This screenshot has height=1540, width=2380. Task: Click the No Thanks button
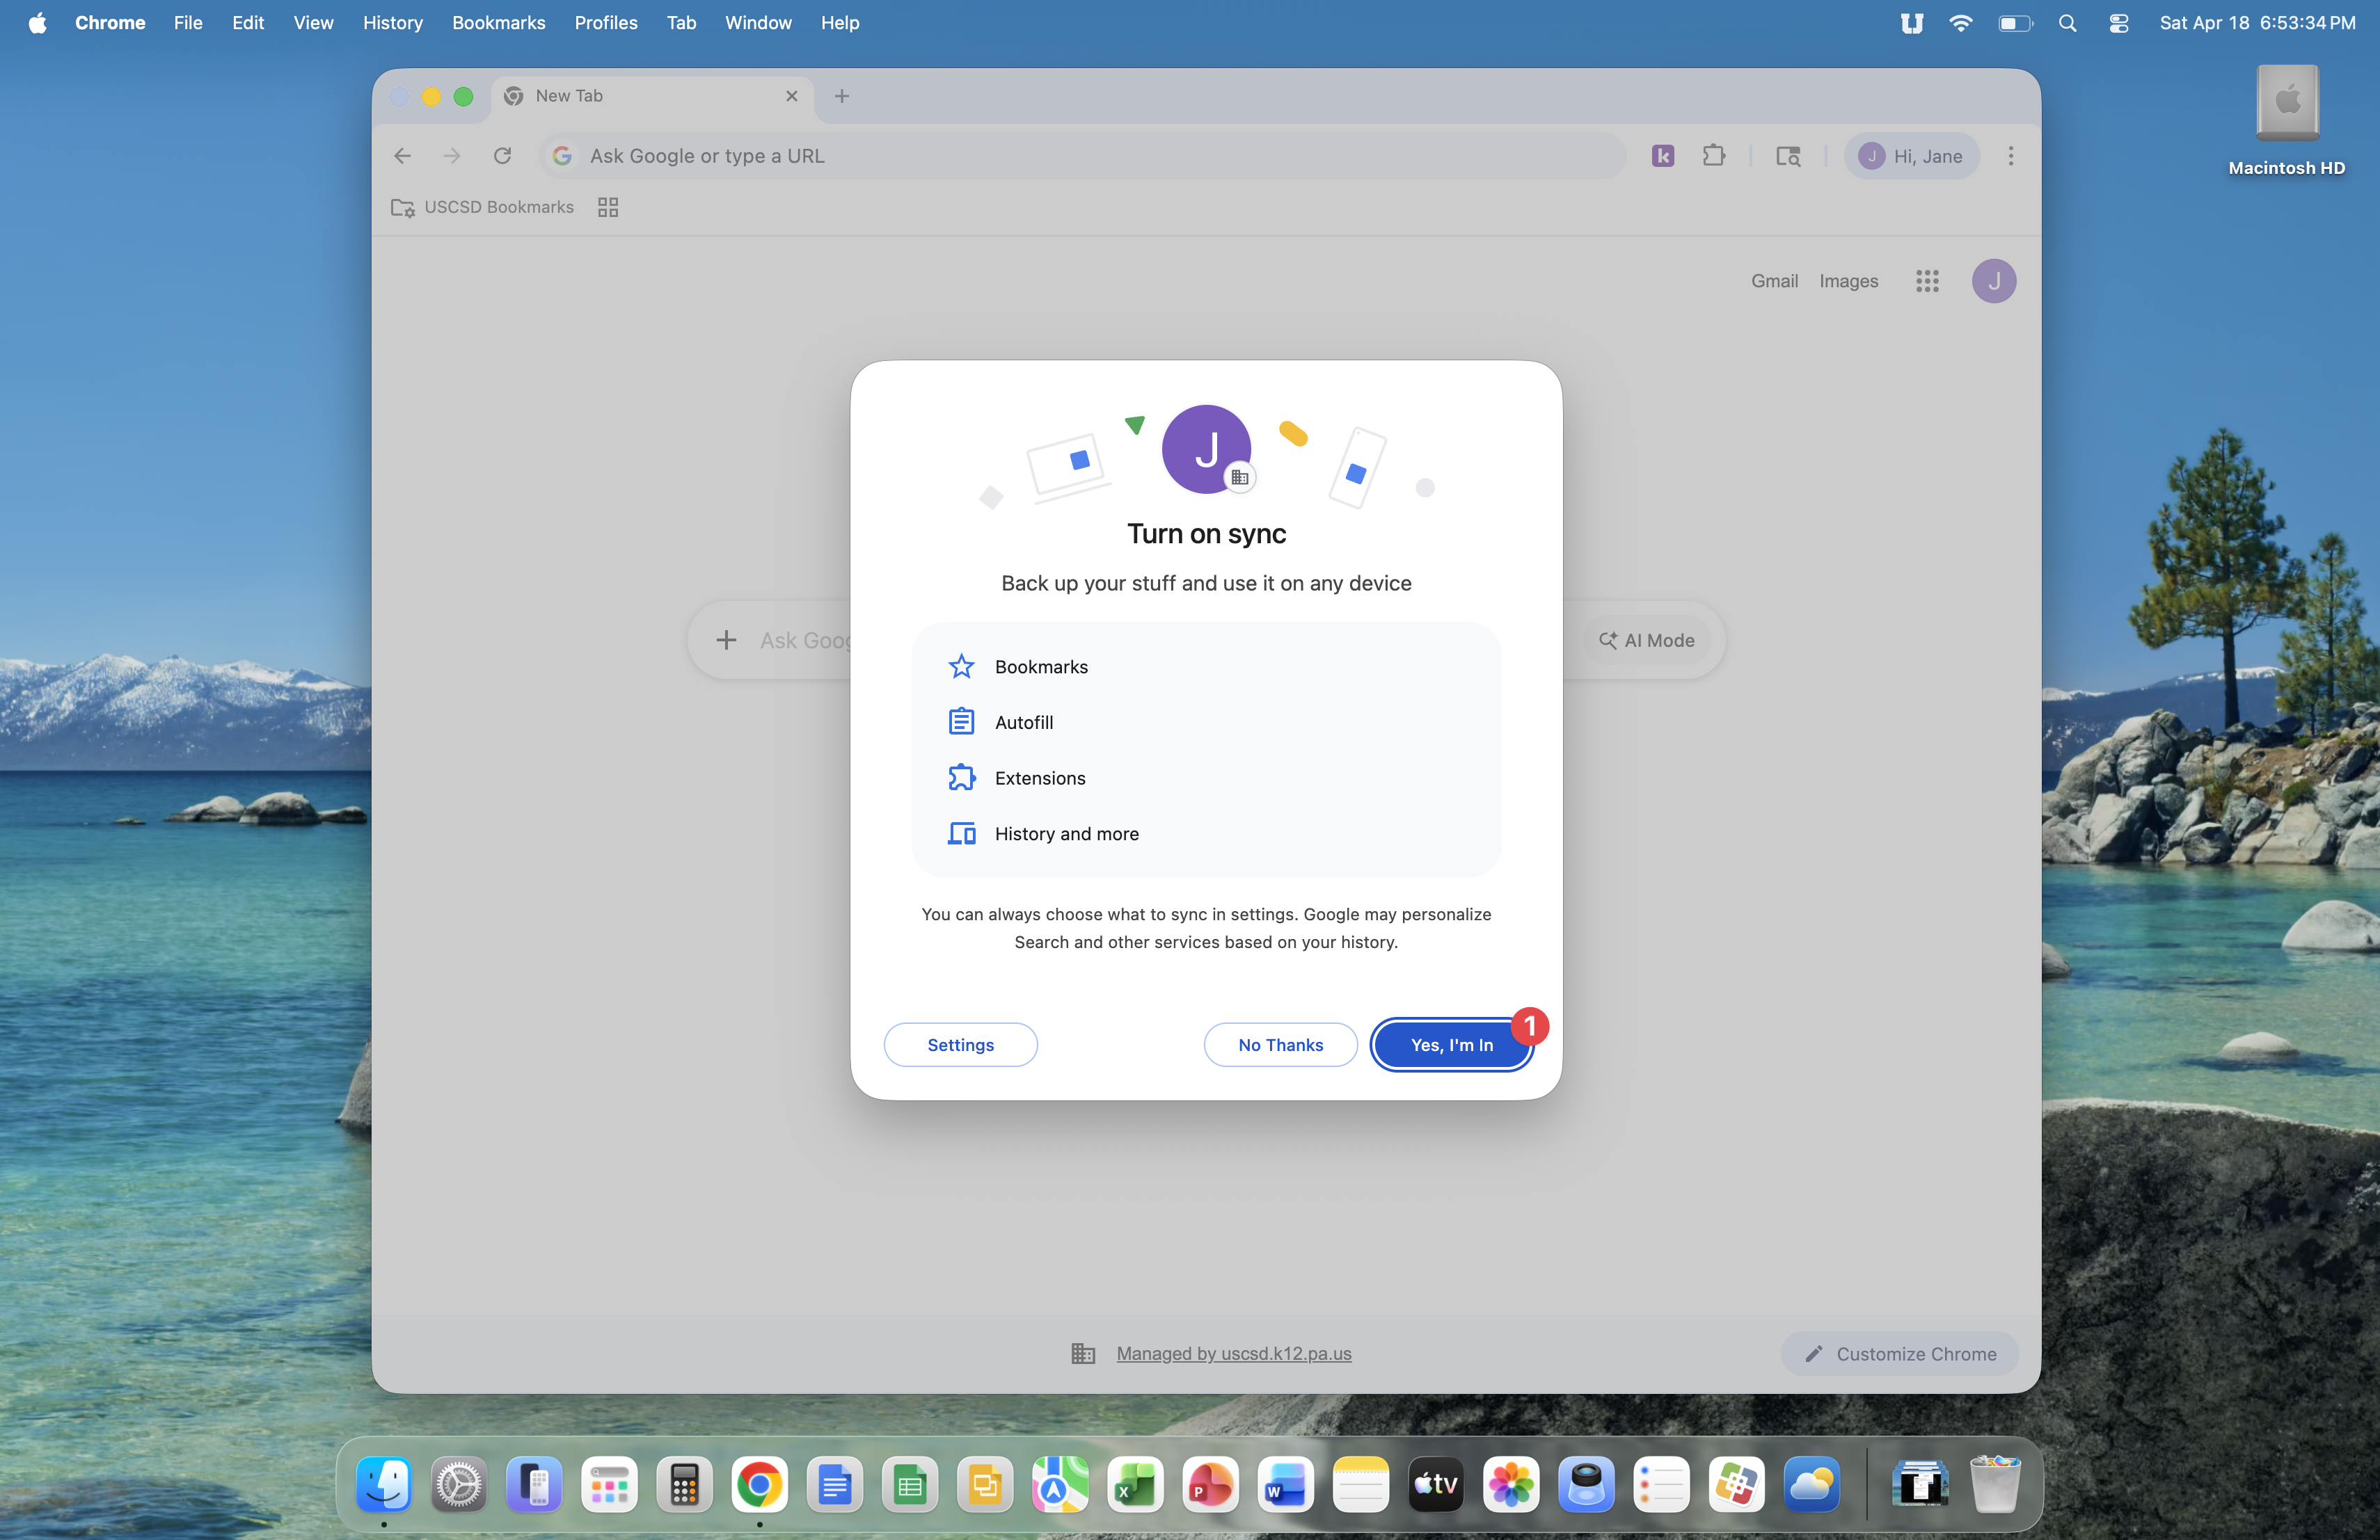tap(1280, 1044)
